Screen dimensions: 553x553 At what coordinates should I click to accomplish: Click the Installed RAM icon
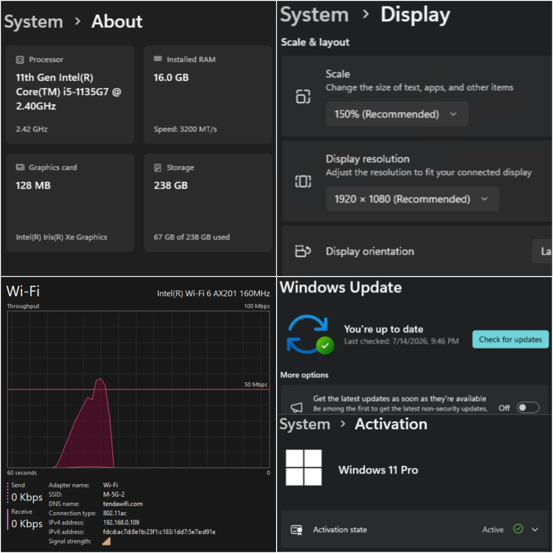[x=158, y=59]
